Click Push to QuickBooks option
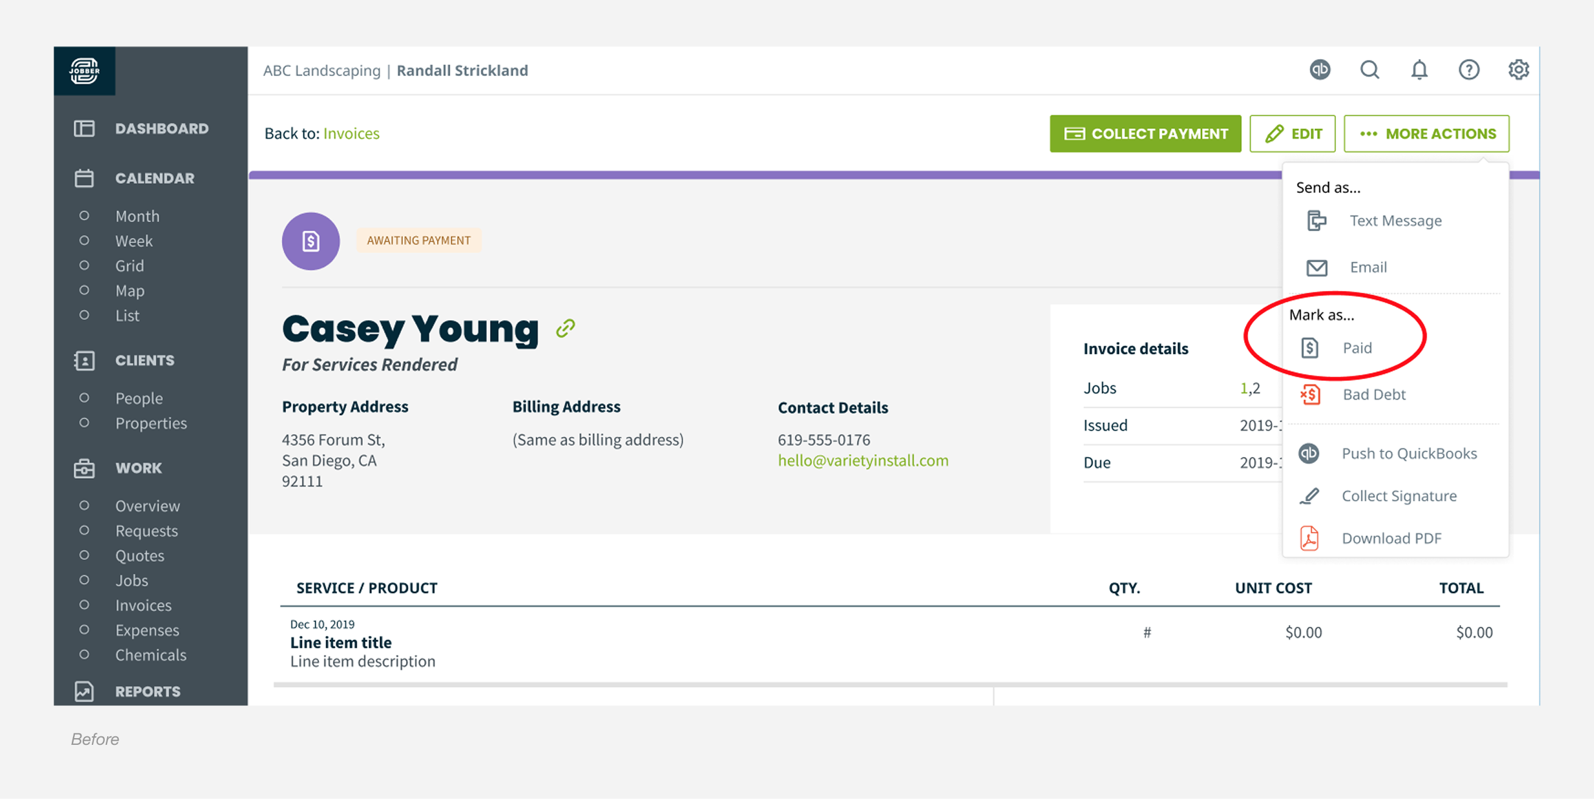 coord(1408,453)
